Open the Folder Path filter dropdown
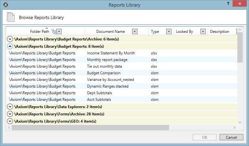The image size is (249, 146). (x=59, y=32)
